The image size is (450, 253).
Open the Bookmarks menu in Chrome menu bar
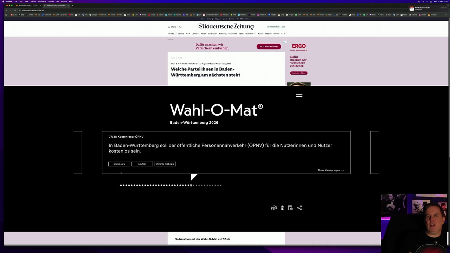pyautogui.click(x=42, y=1)
